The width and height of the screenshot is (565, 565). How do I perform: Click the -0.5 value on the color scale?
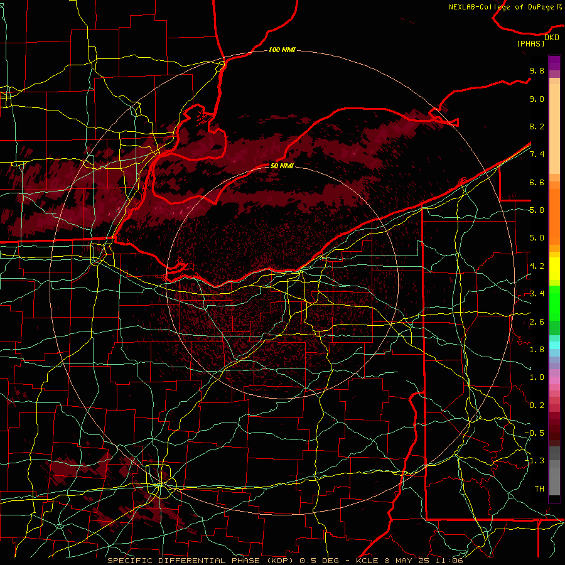click(x=534, y=433)
